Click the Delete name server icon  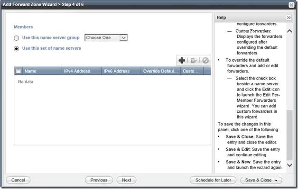pyautogui.click(x=205, y=60)
